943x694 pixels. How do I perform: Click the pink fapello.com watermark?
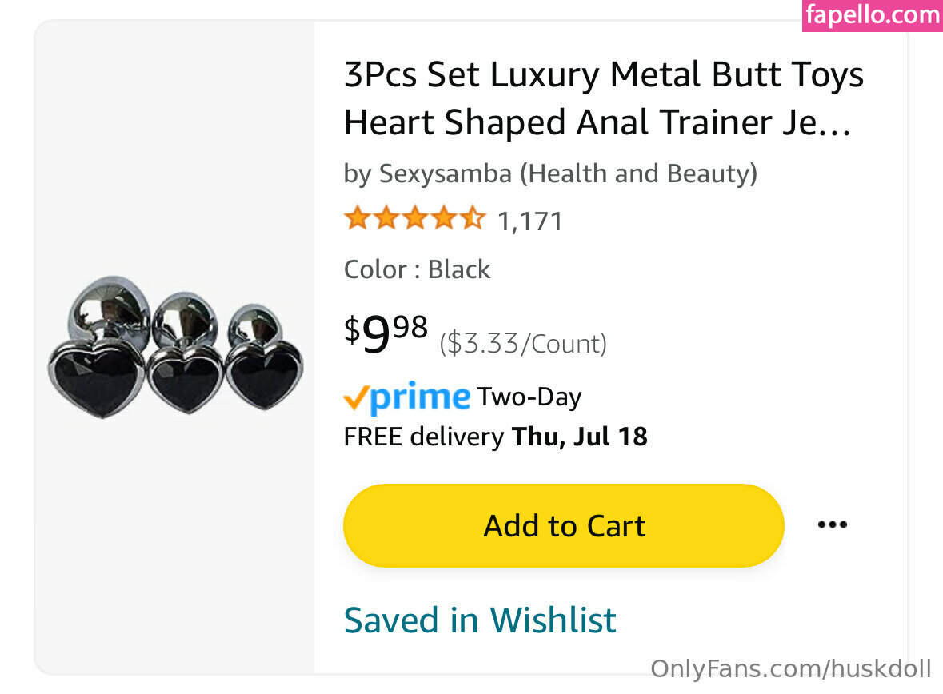click(872, 15)
